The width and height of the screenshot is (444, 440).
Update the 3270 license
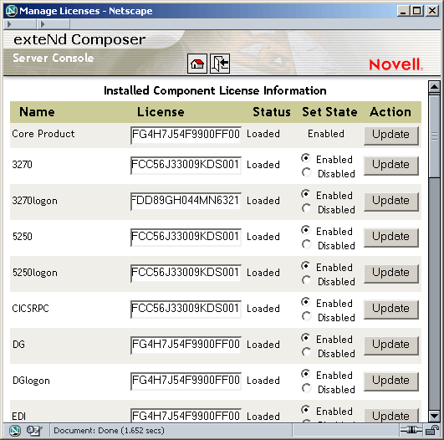[391, 166]
